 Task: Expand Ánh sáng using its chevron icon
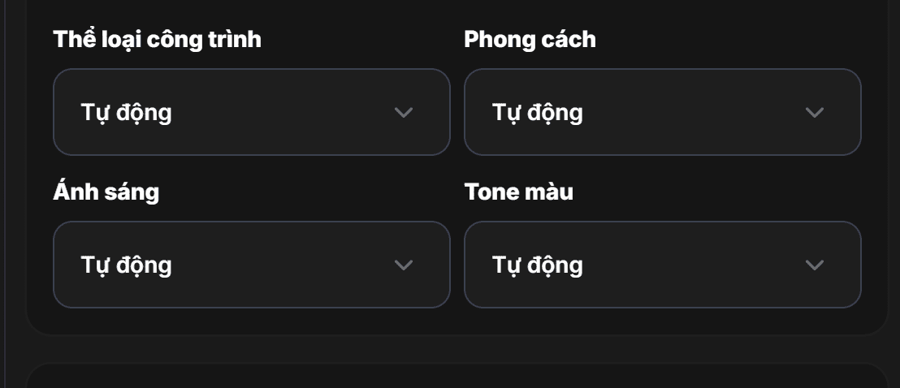coord(404,265)
